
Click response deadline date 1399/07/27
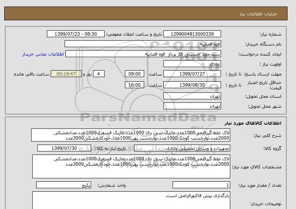coord(192,74)
